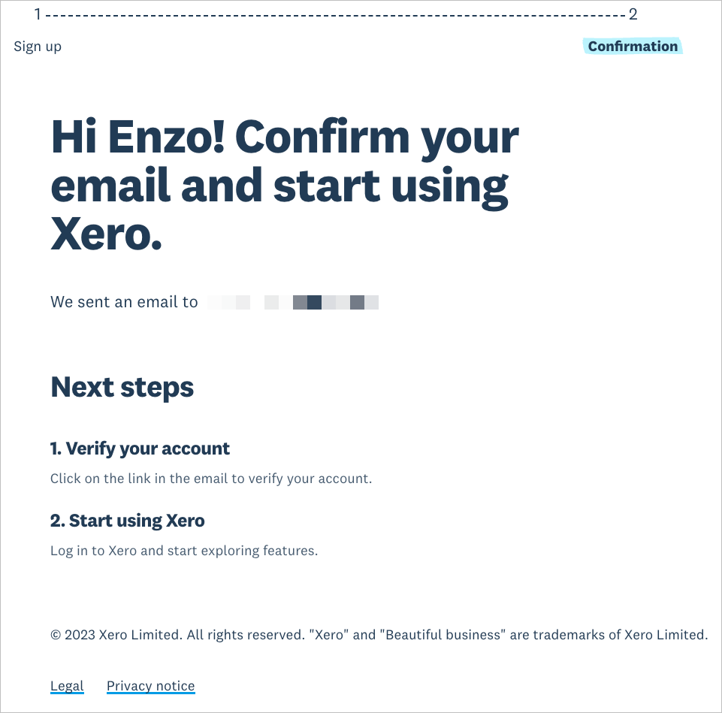Click the step 1 marker in progress indicator
Viewport: 722px width, 713px height.
[x=37, y=14]
